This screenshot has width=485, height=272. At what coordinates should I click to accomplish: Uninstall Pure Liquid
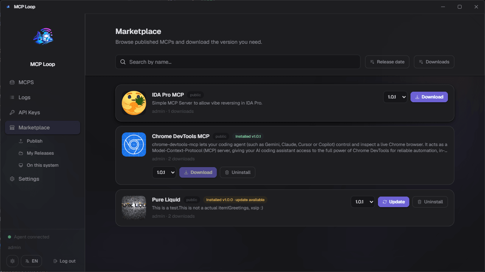430,202
